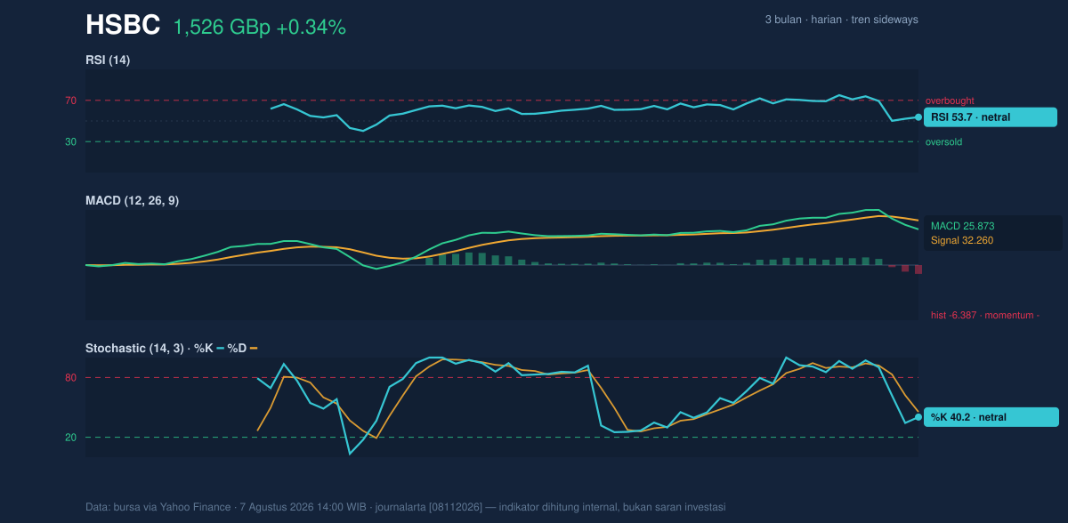
Task: Click the RSI 70 axis label
Action: pos(70,101)
